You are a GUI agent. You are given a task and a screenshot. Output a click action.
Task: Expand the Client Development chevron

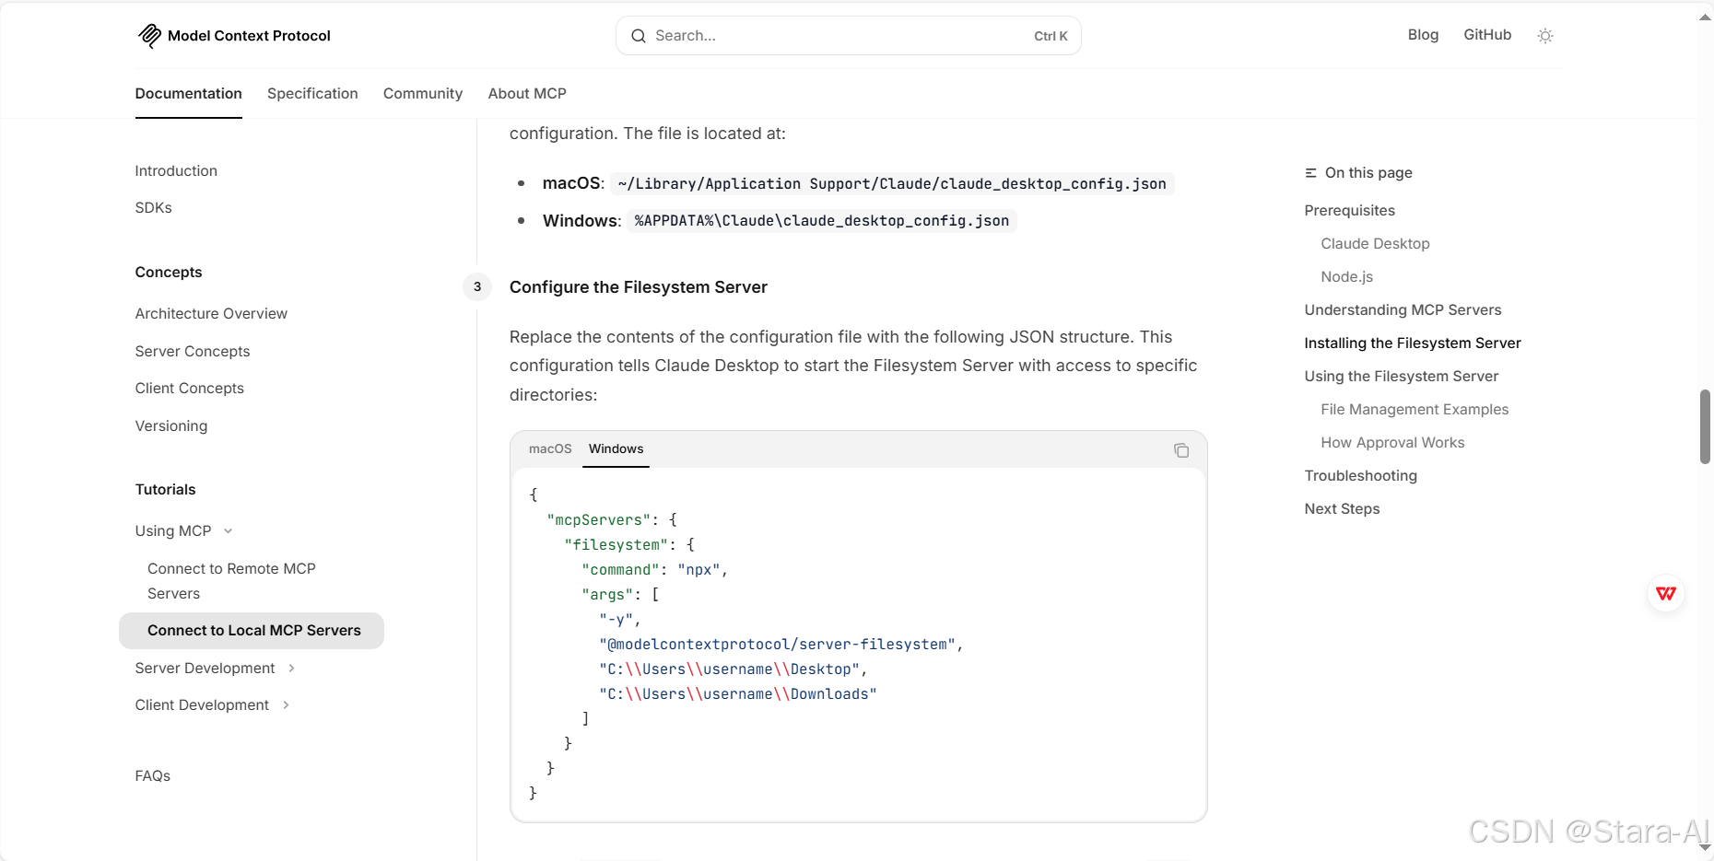[x=286, y=705]
